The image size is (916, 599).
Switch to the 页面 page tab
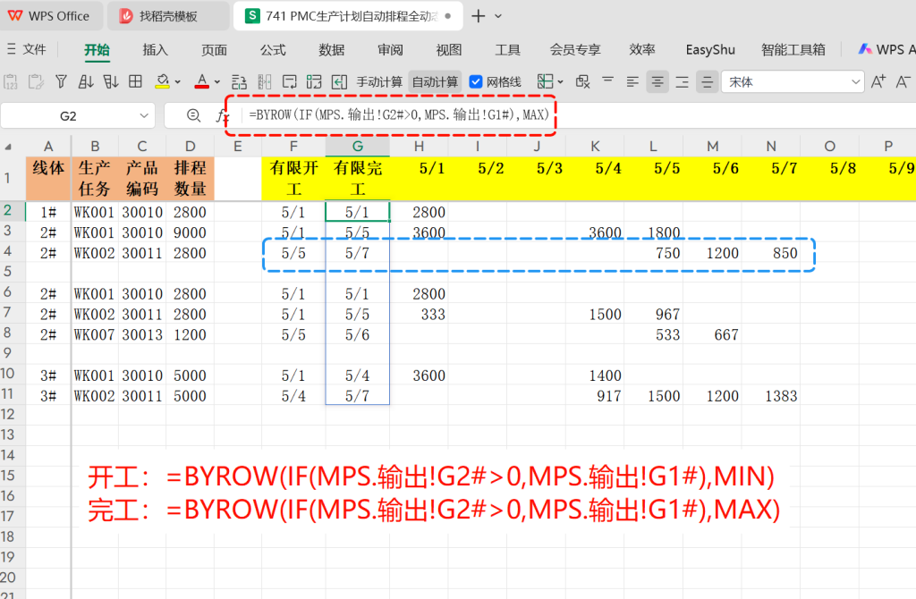(214, 50)
